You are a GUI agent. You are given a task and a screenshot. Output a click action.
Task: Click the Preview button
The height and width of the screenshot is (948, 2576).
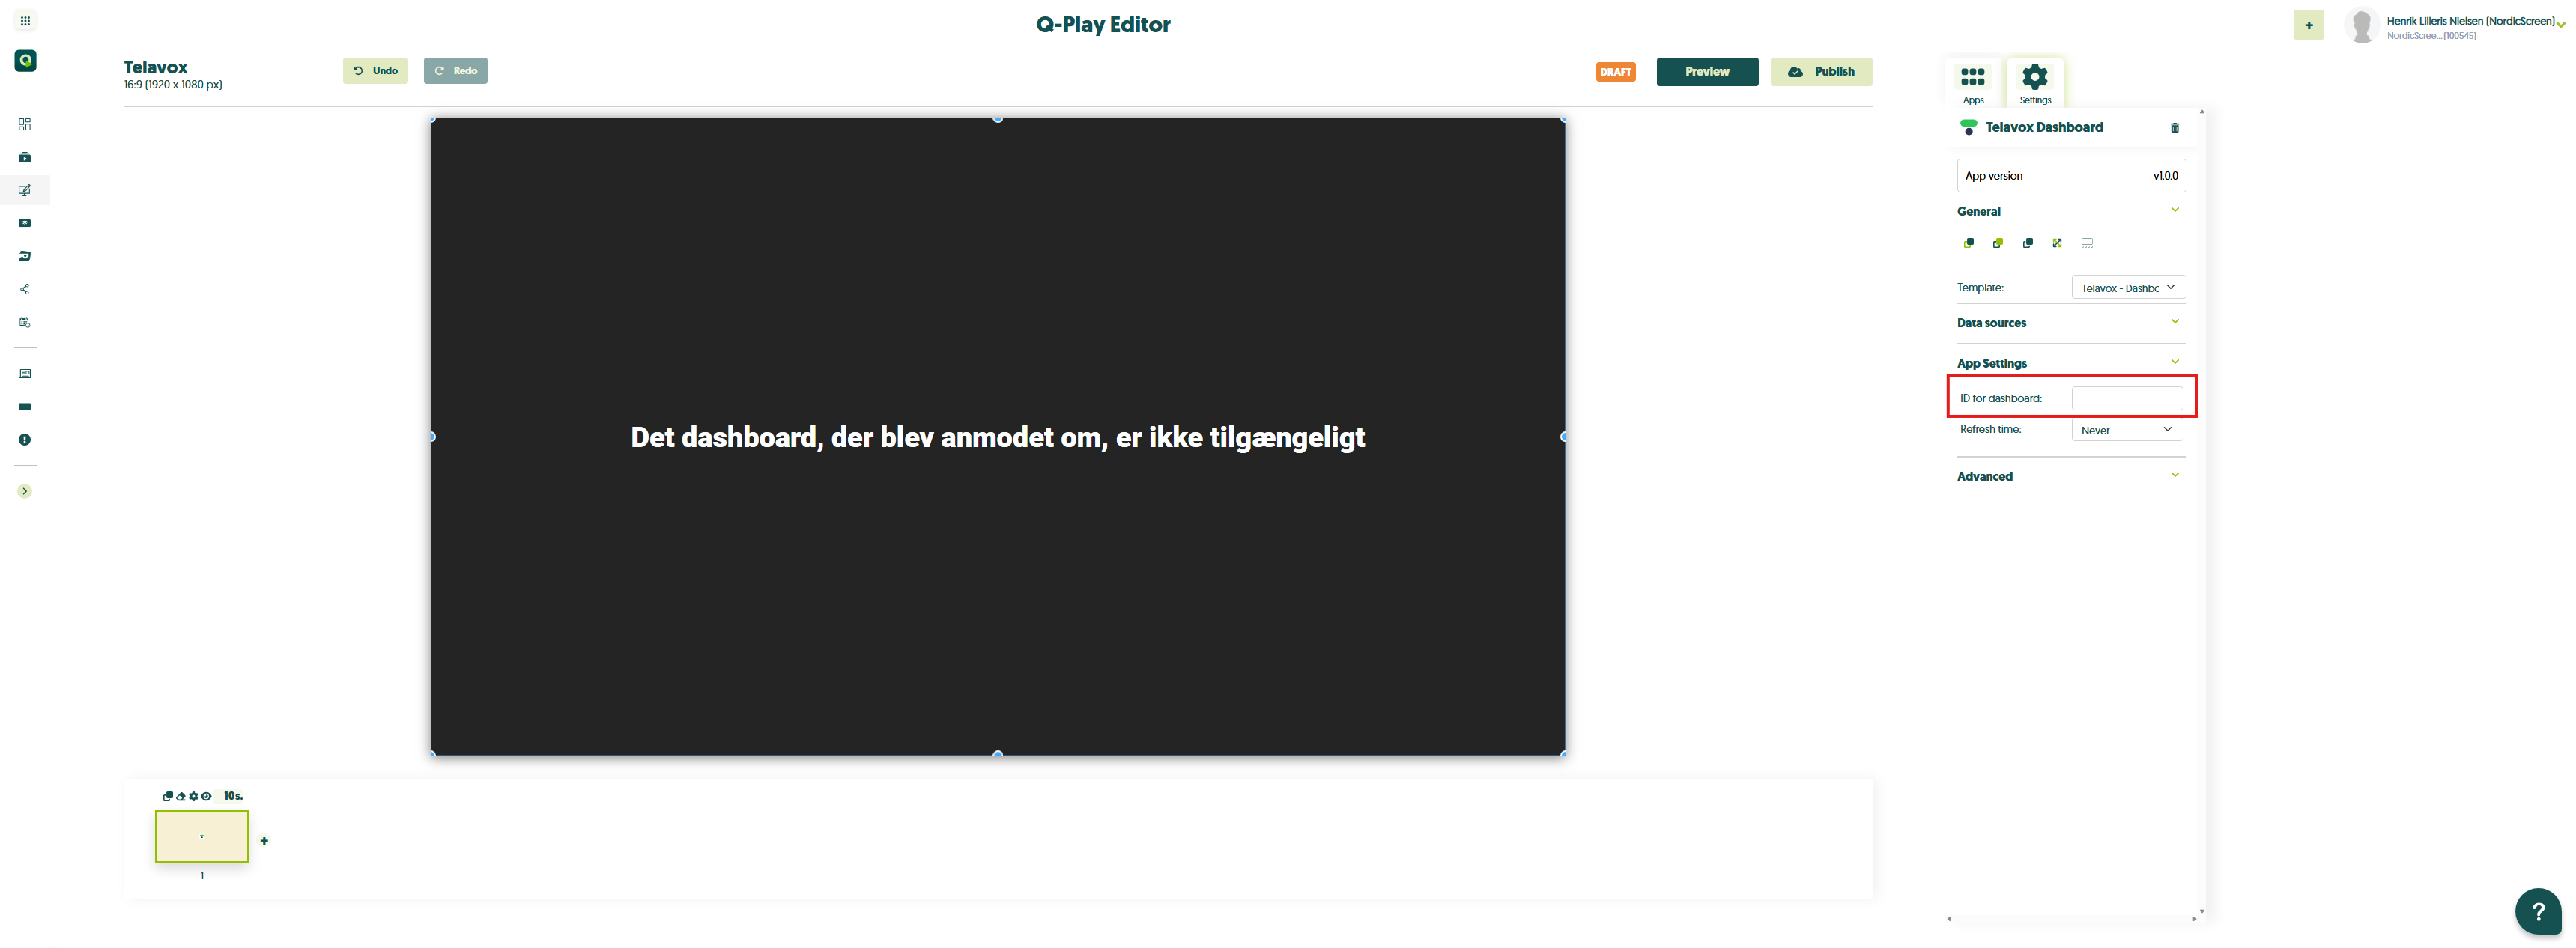1706,72
